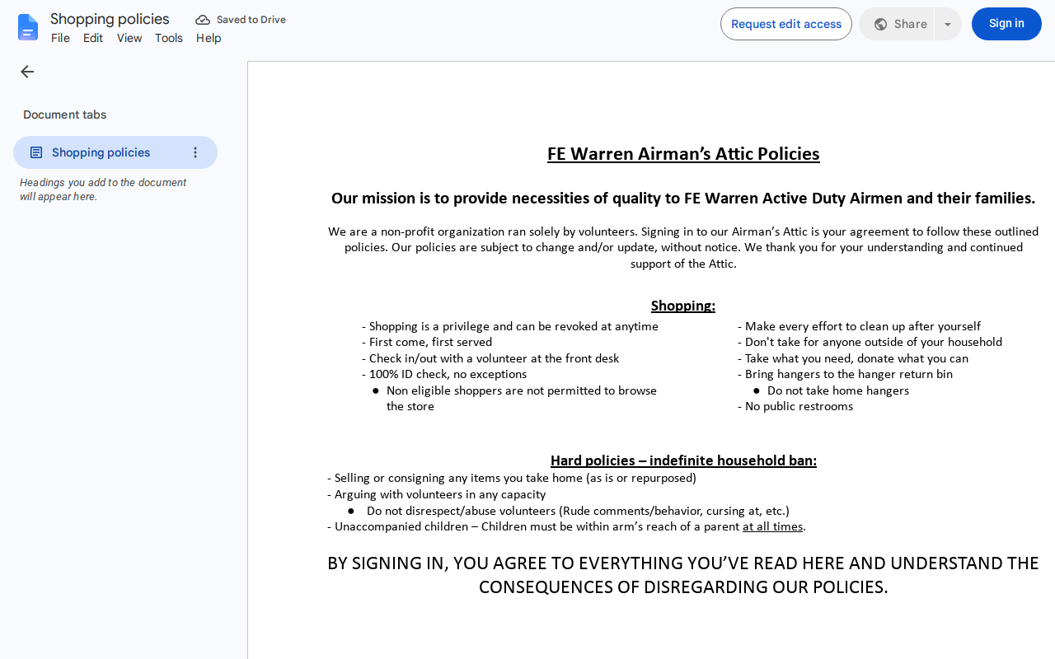Open the three-dot options for the Shopping policies tab
This screenshot has width=1055, height=659.
tap(195, 152)
